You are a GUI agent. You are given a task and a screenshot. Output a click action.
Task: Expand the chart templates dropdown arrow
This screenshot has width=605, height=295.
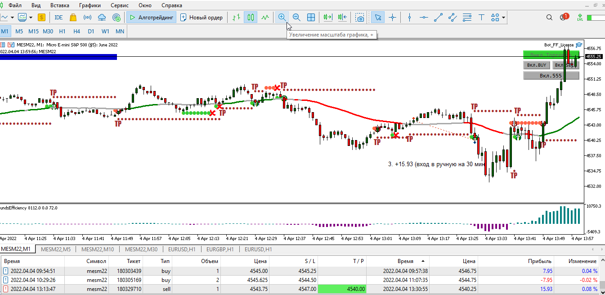pos(31,18)
